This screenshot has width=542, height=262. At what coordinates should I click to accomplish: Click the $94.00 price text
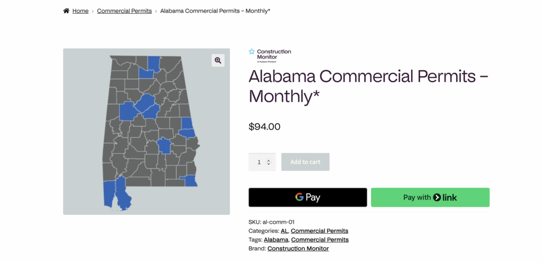[265, 127]
